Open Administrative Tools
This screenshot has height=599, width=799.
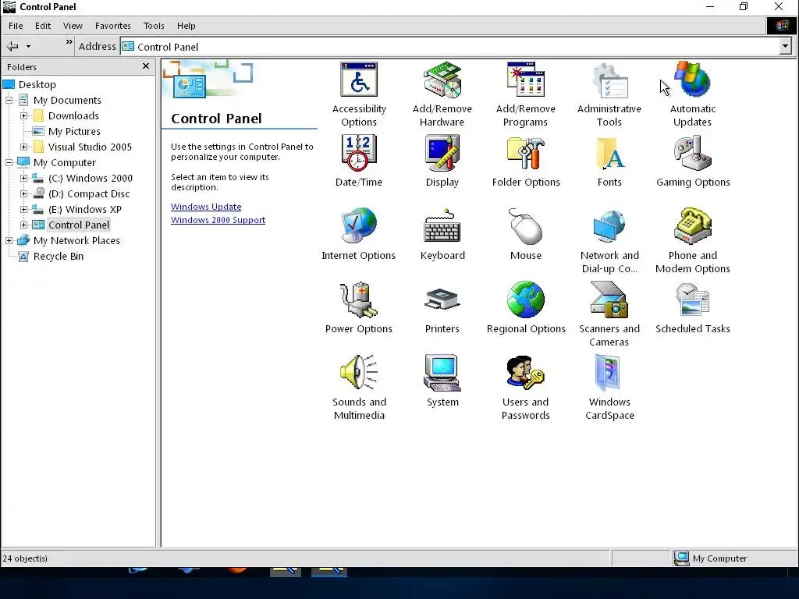609,80
